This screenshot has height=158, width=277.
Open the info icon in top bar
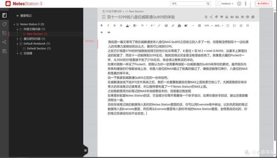[239, 4]
